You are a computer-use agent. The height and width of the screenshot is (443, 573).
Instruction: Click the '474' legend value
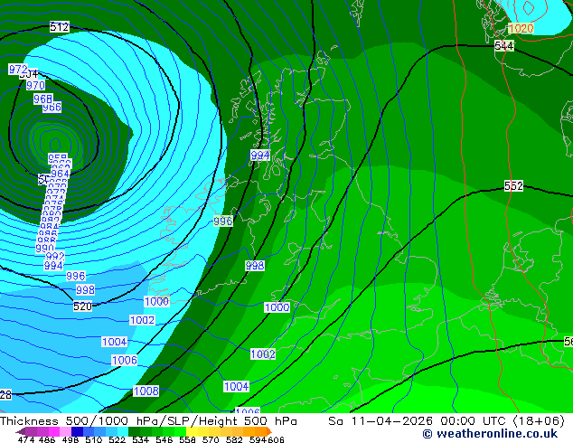pos(26,439)
